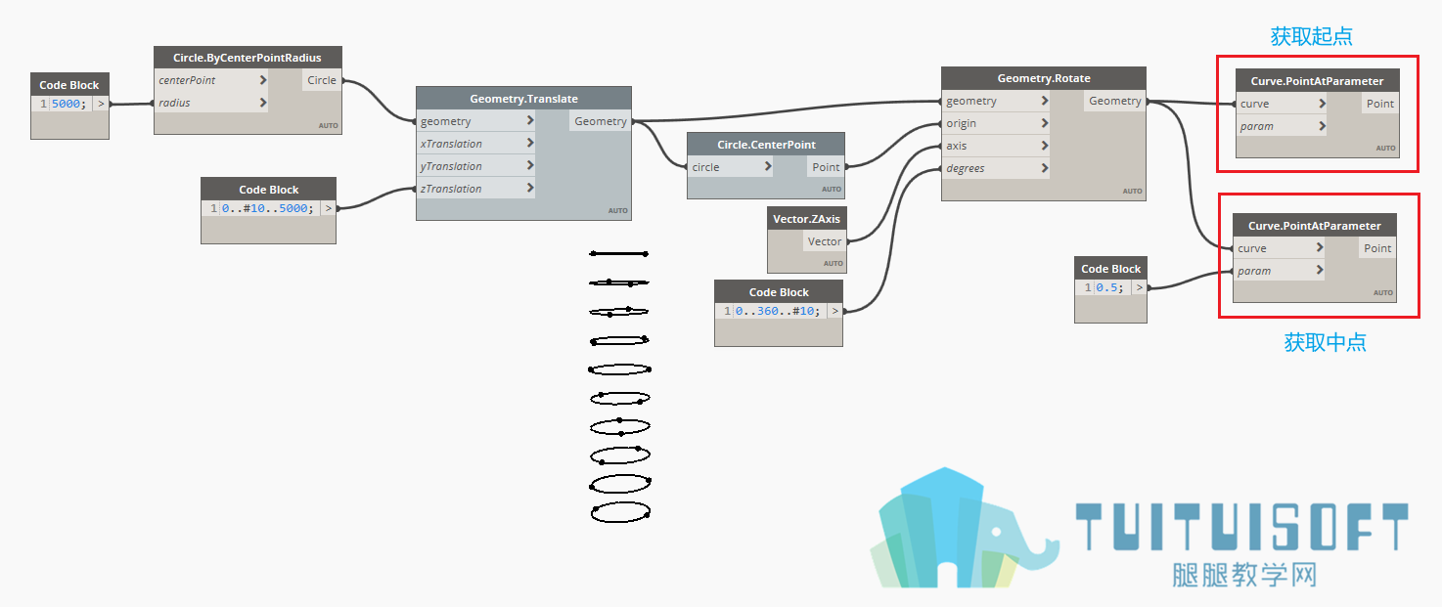Select the Geometry output port of Geometry.Translate
Image resolution: width=1442 pixels, height=607 pixels.
[601, 121]
